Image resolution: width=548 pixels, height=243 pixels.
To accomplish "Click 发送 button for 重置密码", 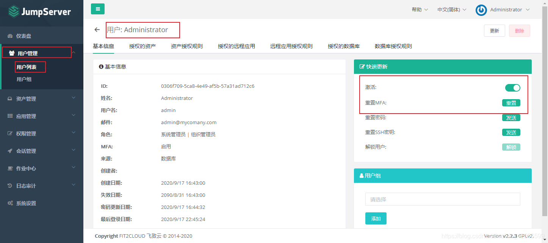I will 511,118.
